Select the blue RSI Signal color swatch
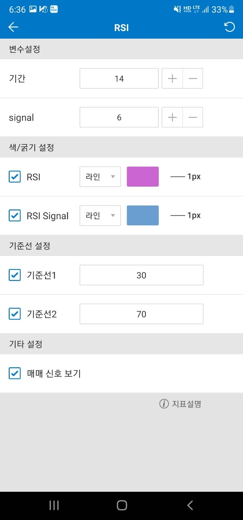243x520 pixels. 142,216
